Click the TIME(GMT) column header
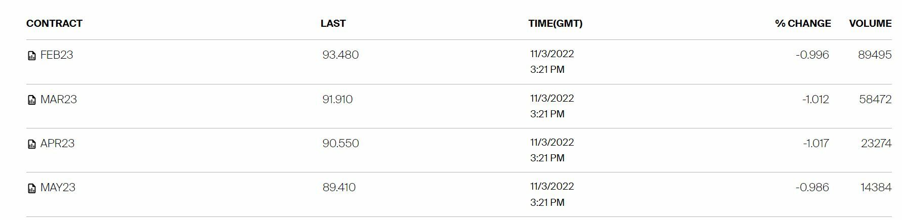 pos(555,23)
